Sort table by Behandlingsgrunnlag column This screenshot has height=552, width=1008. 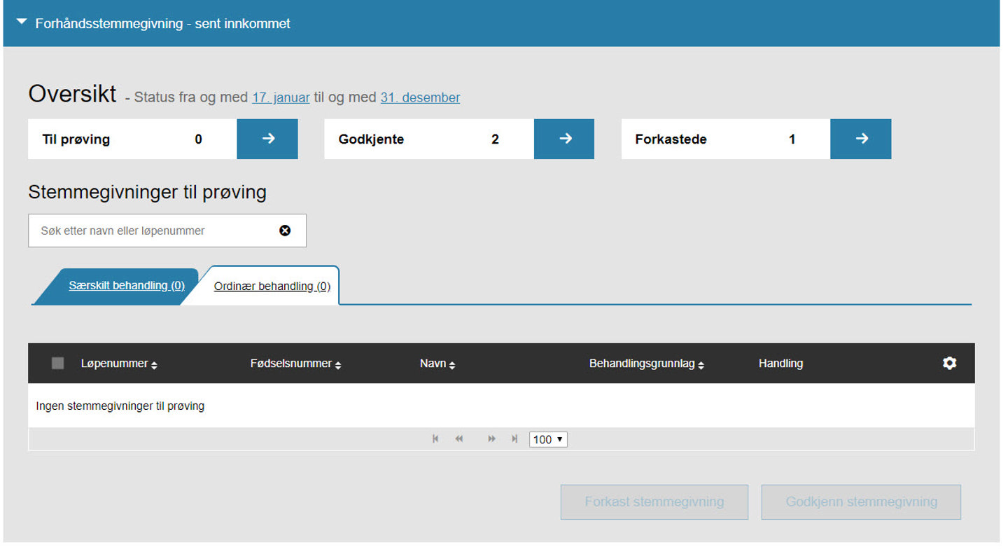(x=646, y=364)
